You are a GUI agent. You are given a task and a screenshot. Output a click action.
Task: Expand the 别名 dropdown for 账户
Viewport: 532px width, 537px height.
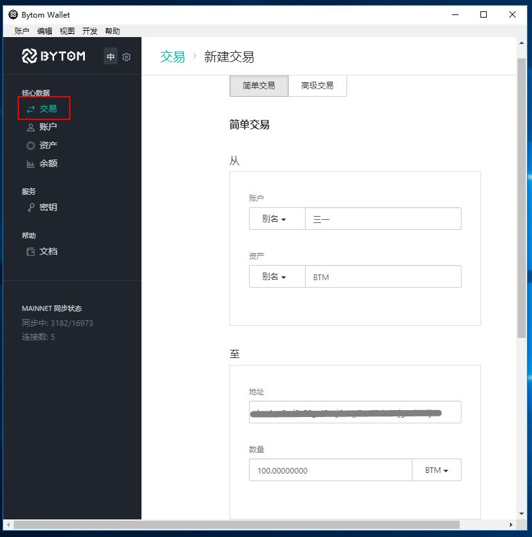(x=277, y=219)
